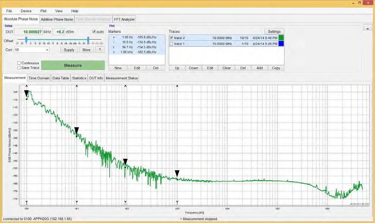Click the Clear button under Traces

(x=227, y=68)
